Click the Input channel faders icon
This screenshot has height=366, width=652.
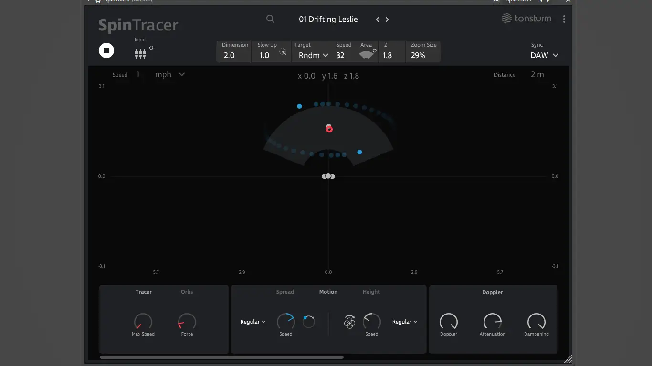(140, 53)
